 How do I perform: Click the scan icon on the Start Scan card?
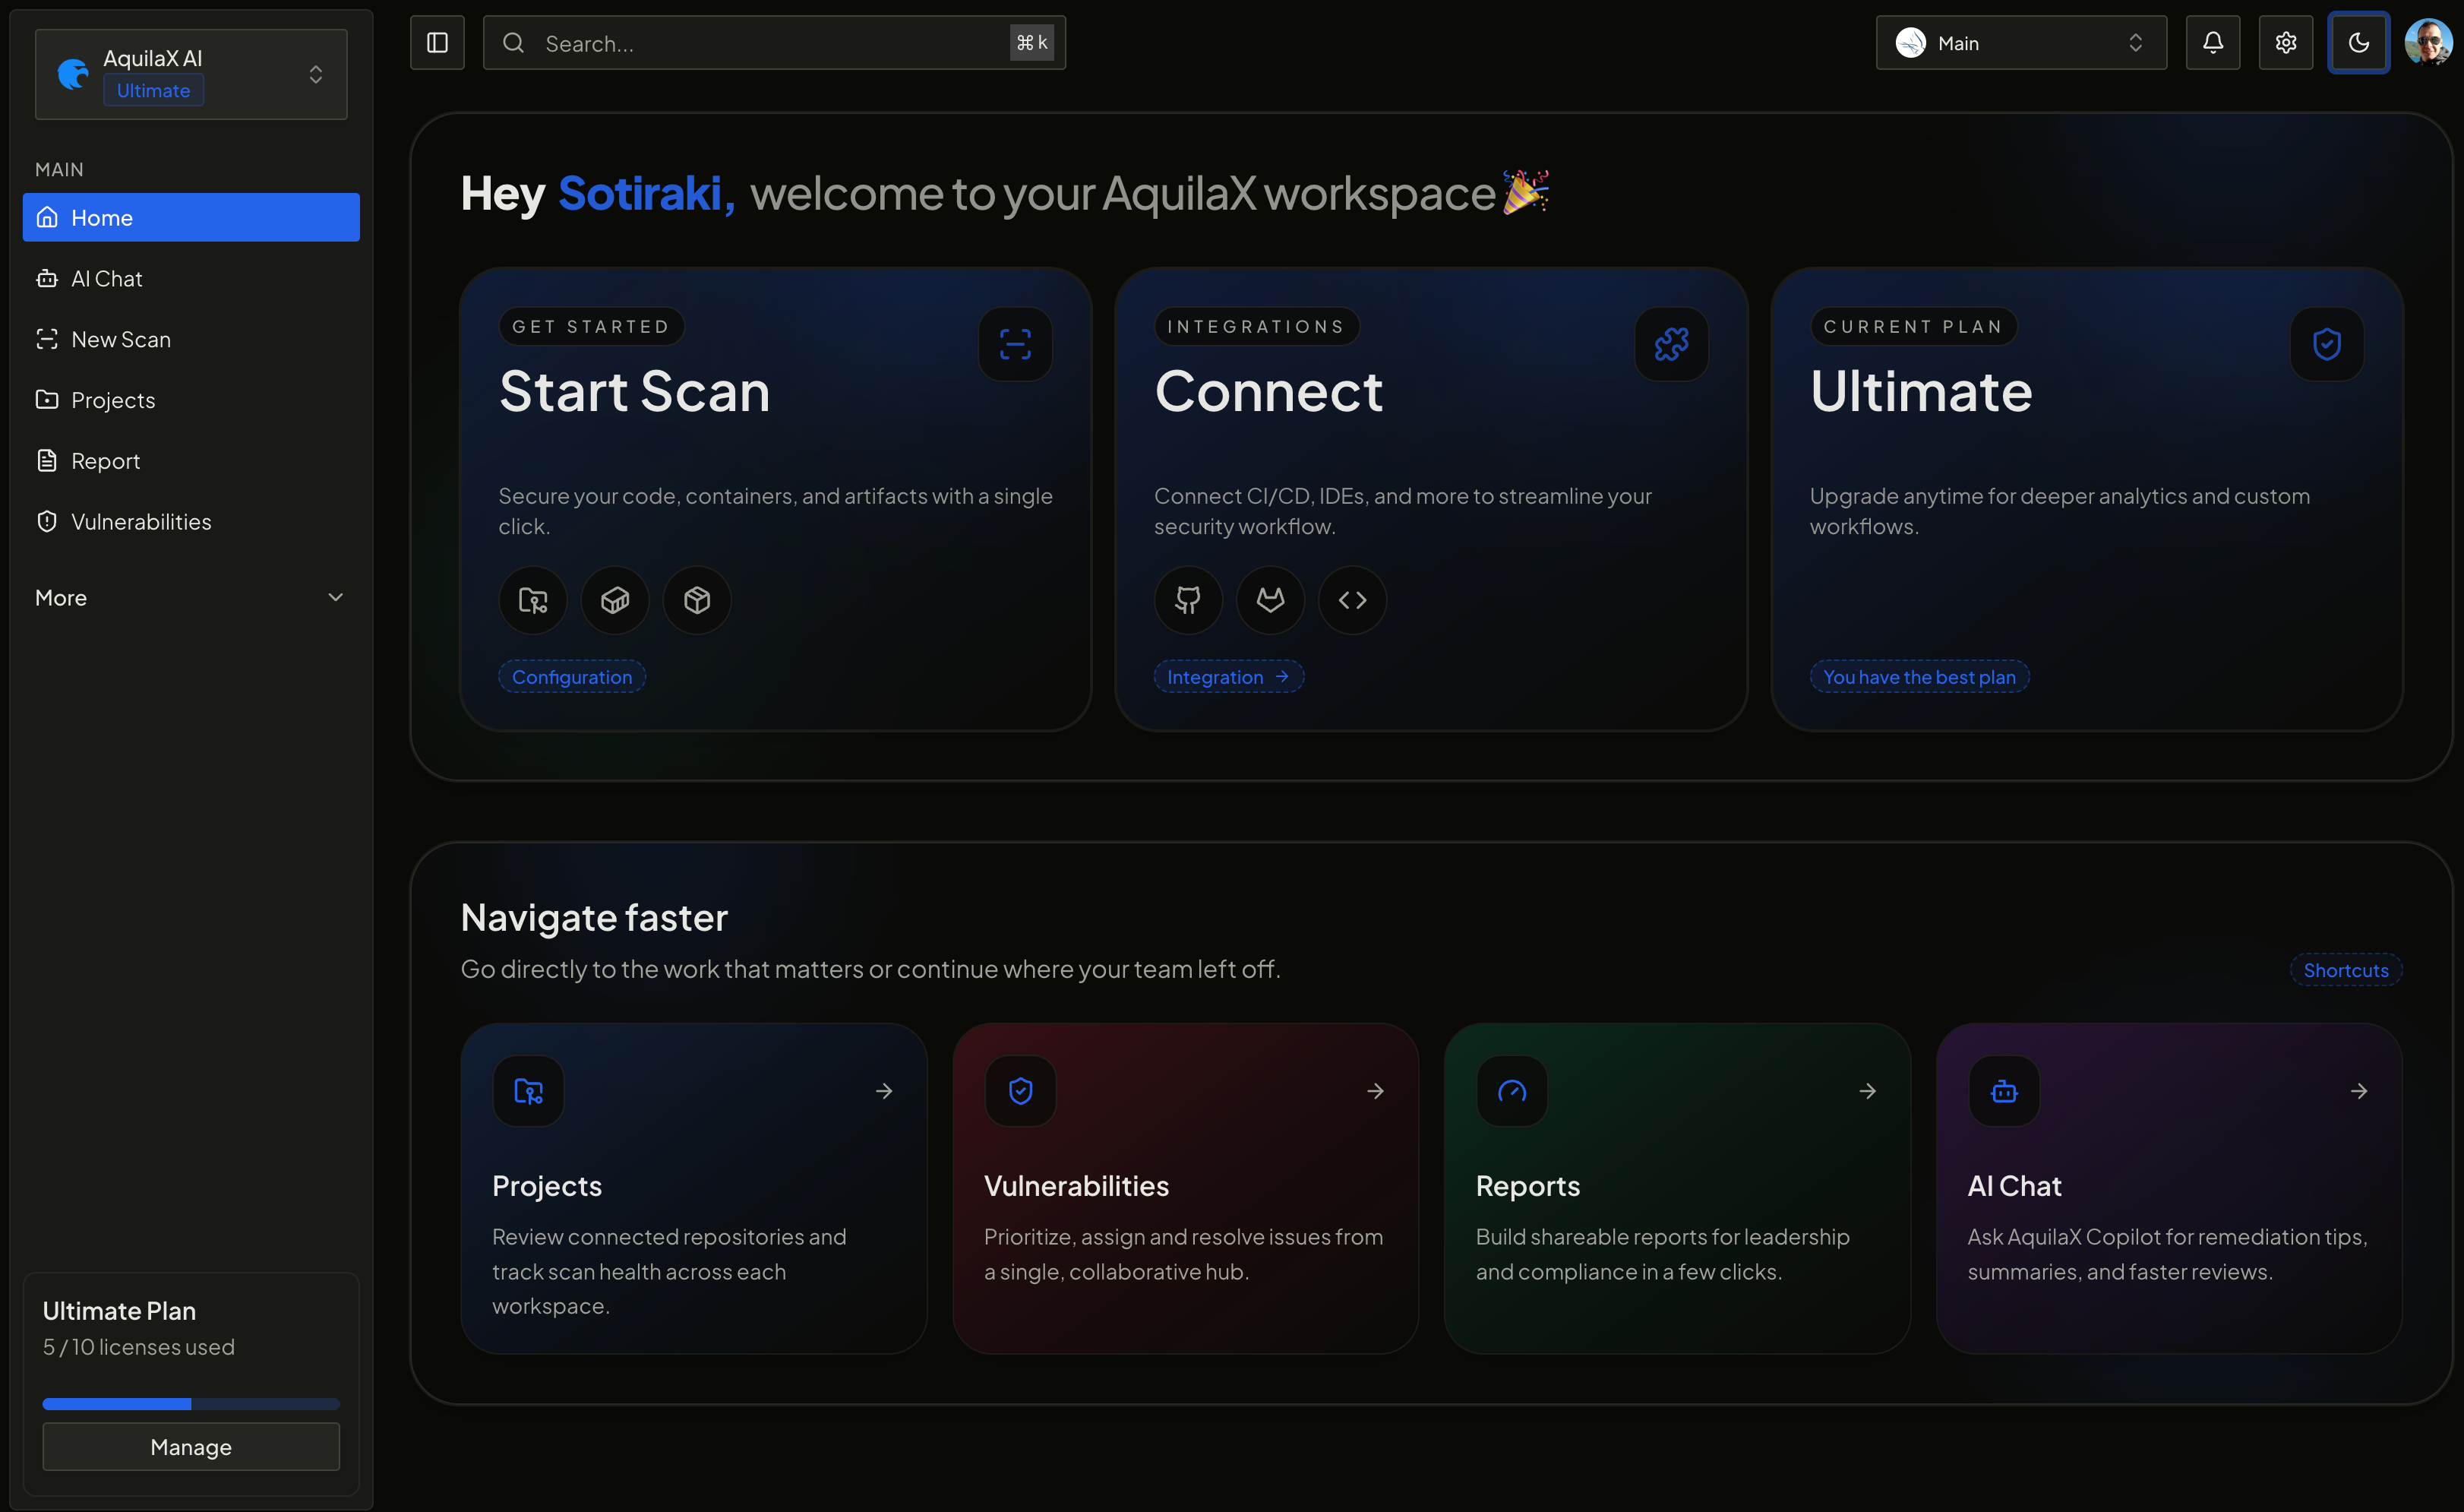point(1015,344)
